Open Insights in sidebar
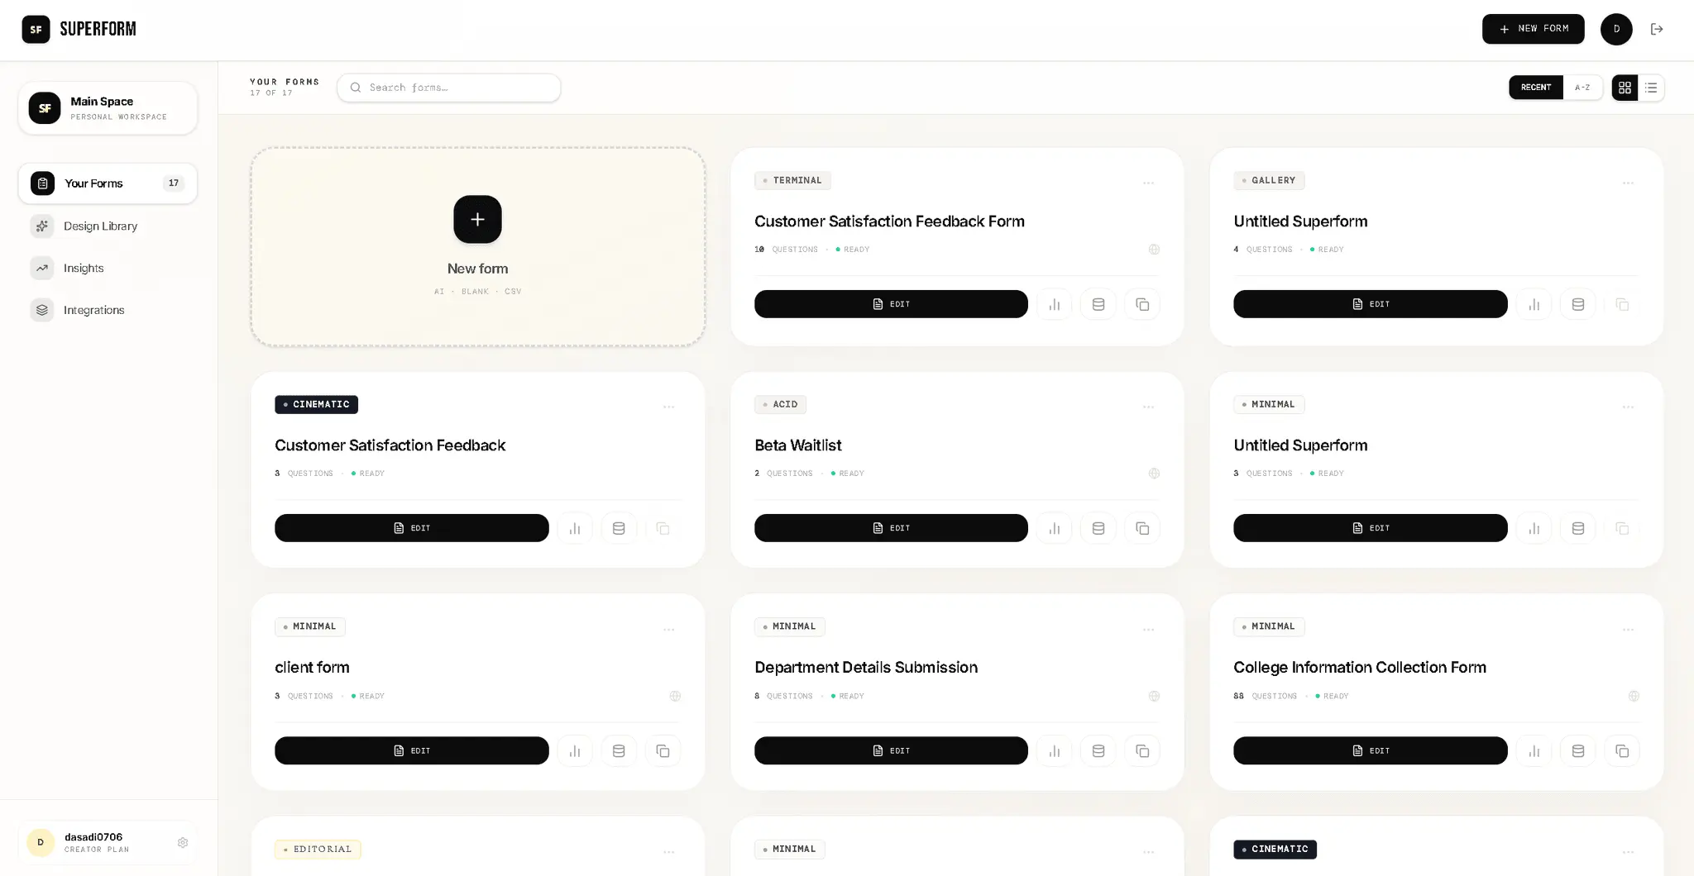This screenshot has height=876, width=1694. (x=108, y=268)
